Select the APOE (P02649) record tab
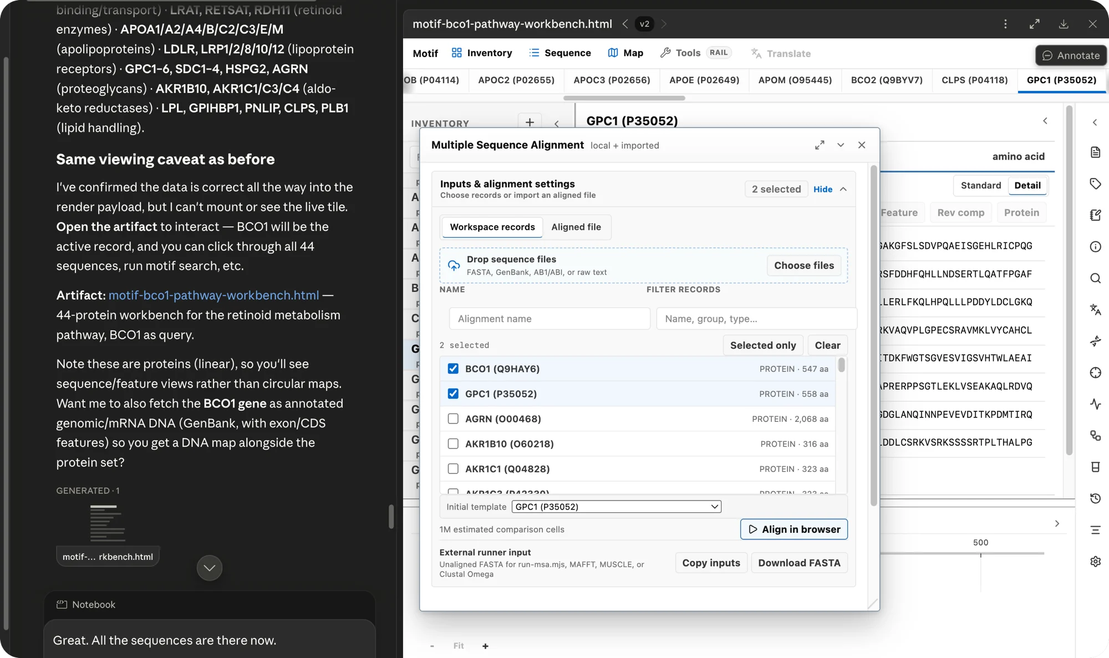Viewport: 1109px width, 658px height. pyautogui.click(x=704, y=80)
